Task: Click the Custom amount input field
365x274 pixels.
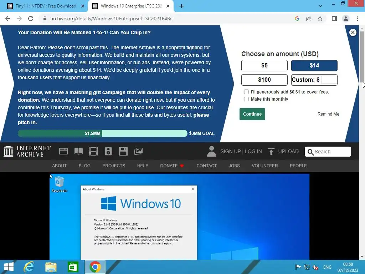Action: tap(329, 80)
